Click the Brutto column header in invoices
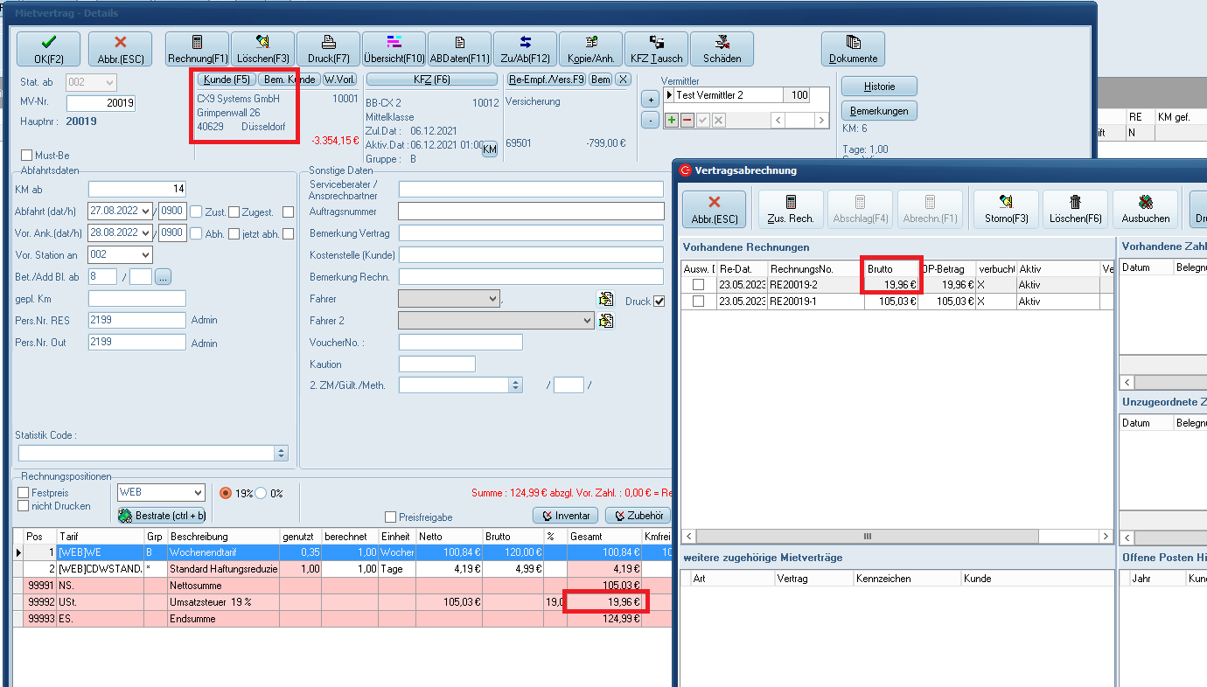The width and height of the screenshot is (1207, 687). pos(890,269)
